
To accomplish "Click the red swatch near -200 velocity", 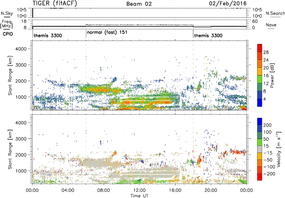I will (260, 177).
